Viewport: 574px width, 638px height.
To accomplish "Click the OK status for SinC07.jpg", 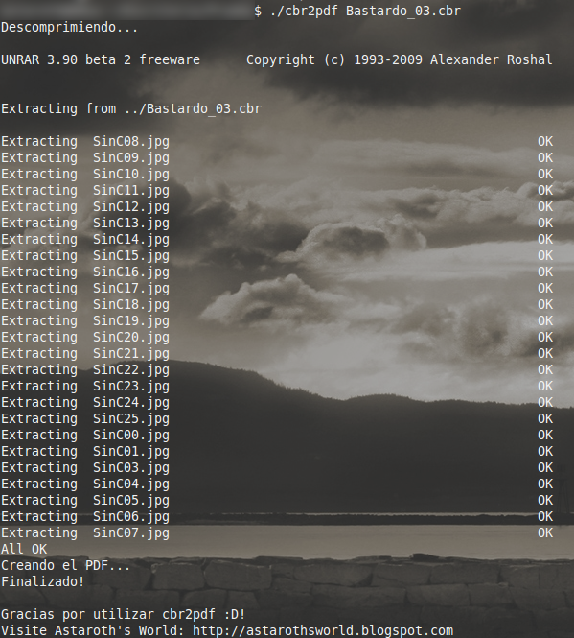I will pos(545,532).
